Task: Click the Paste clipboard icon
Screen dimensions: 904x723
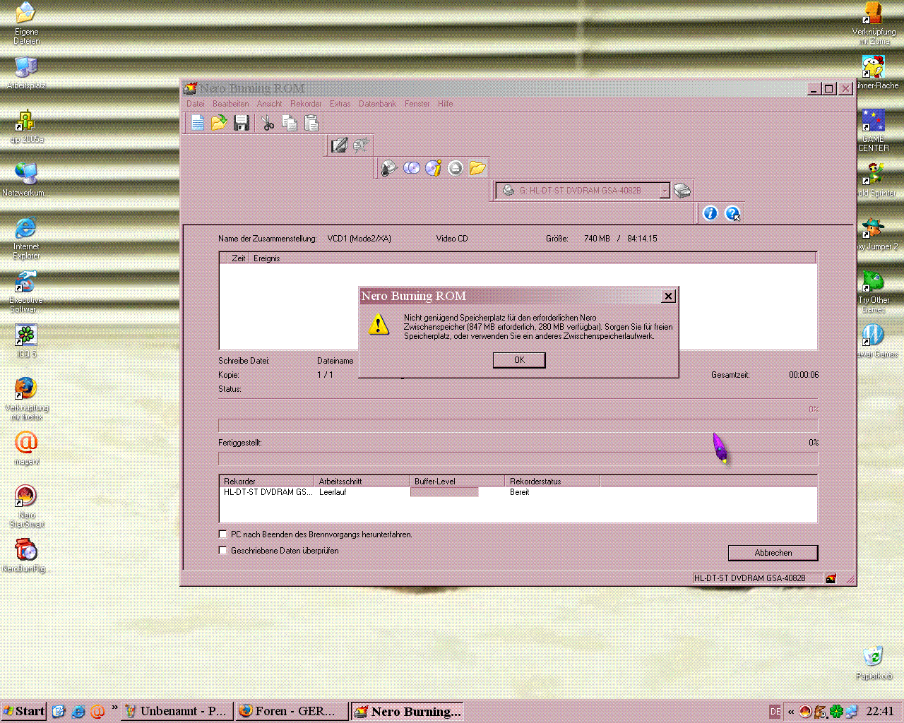Action: pyautogui.click(x=311, y=123)
